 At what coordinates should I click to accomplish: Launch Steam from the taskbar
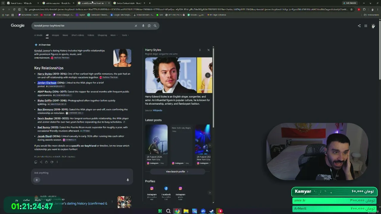coord(211,211)
